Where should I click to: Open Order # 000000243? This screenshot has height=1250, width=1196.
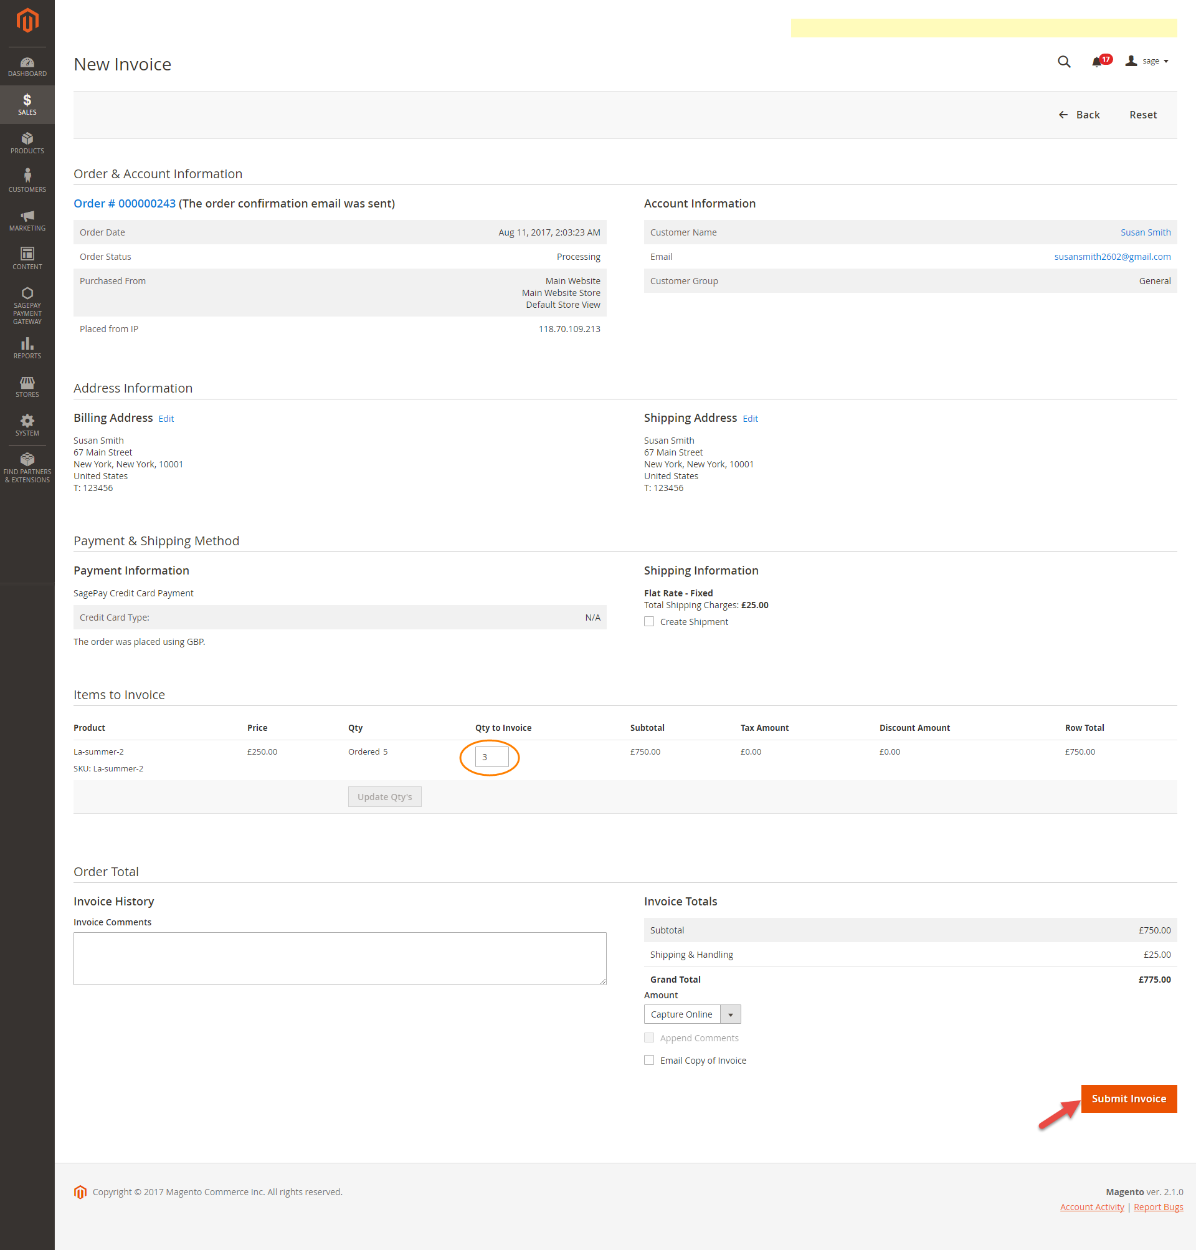(x=124, y=203)
